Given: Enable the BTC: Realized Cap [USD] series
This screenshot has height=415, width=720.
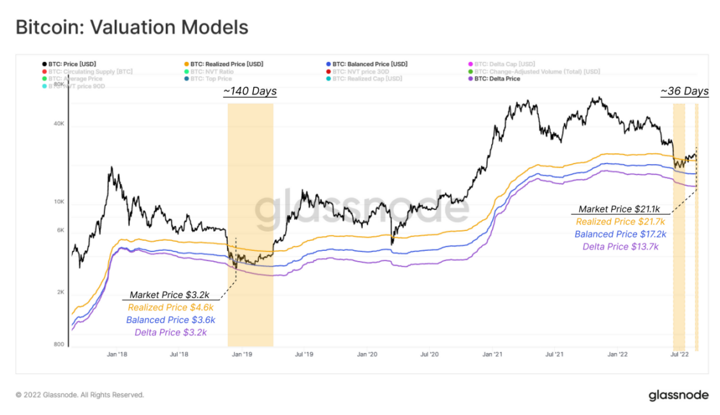Looking at the screenshot, I should click(364, 79).
